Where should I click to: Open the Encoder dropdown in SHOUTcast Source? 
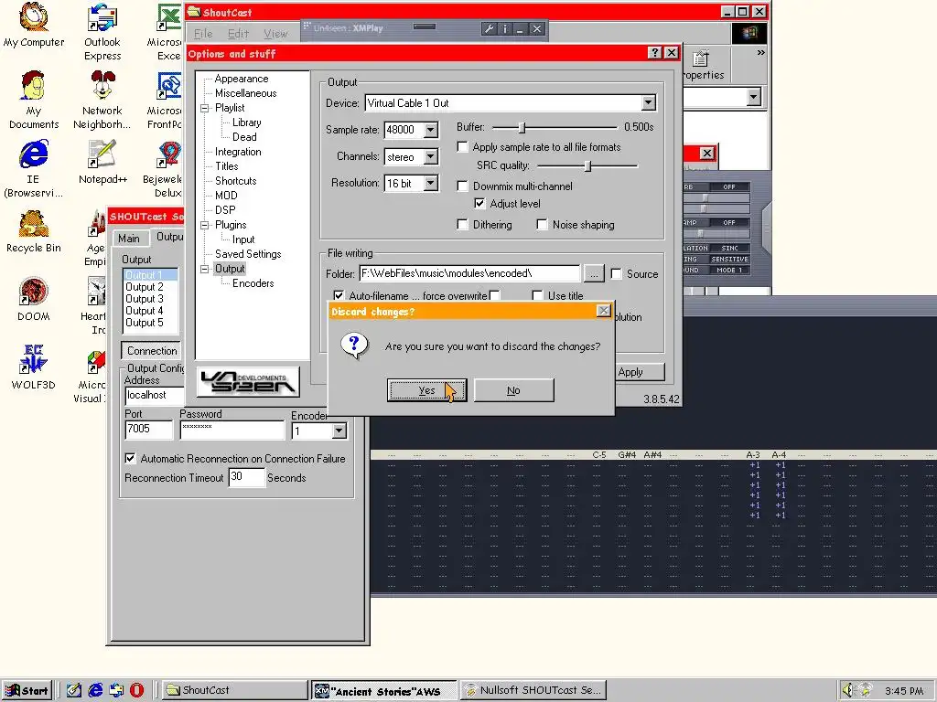339,431
